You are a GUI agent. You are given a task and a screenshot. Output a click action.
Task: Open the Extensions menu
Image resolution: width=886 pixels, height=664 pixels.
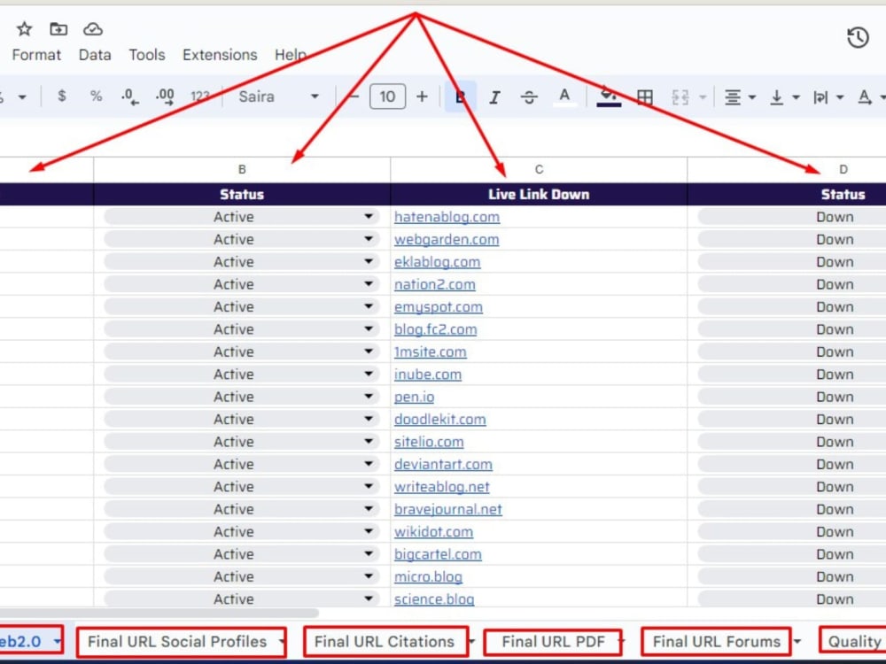click(220, 55)
